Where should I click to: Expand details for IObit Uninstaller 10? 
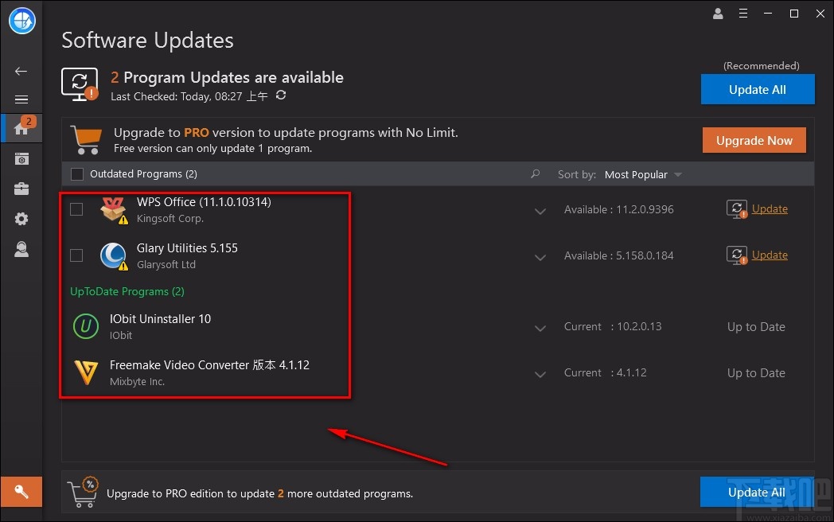(x=540, y=327)
